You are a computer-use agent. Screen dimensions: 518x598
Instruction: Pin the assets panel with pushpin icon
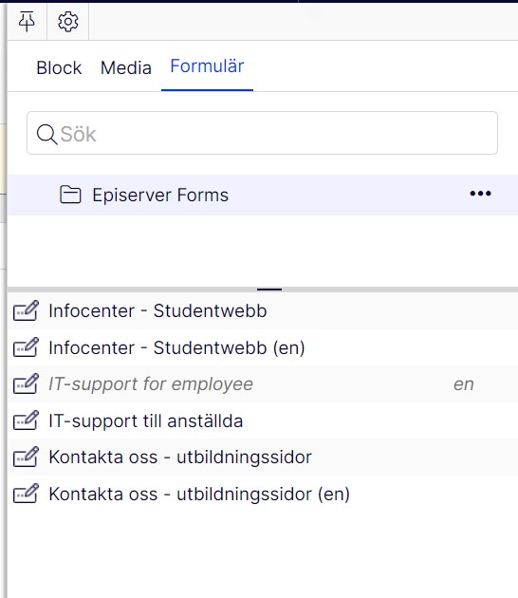(x=27, y=21)
